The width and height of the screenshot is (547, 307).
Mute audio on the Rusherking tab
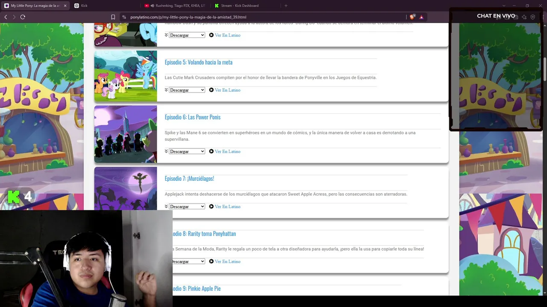pos(152,6)
